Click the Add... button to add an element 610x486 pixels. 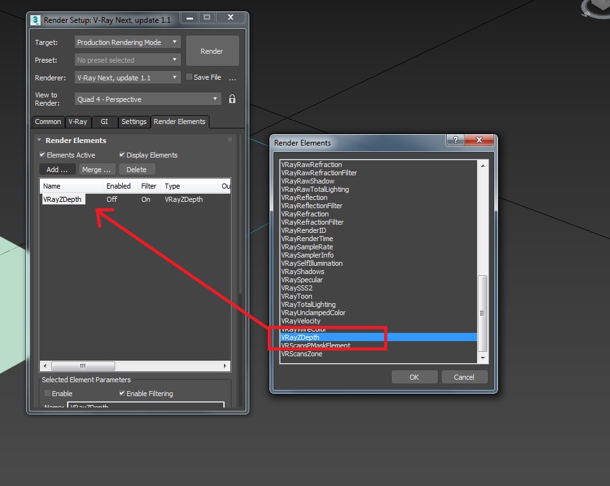[56, 169]
